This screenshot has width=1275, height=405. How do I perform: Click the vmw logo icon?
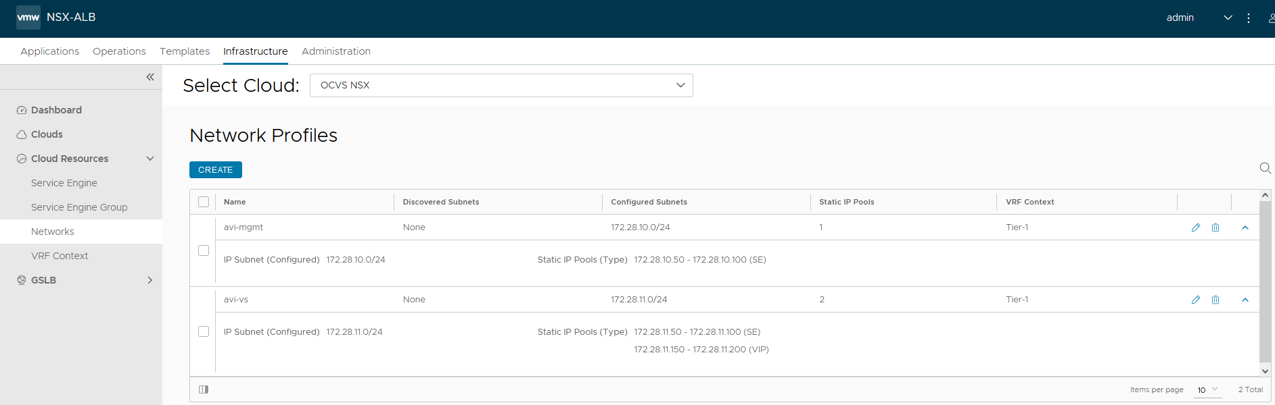pos(28,18)
